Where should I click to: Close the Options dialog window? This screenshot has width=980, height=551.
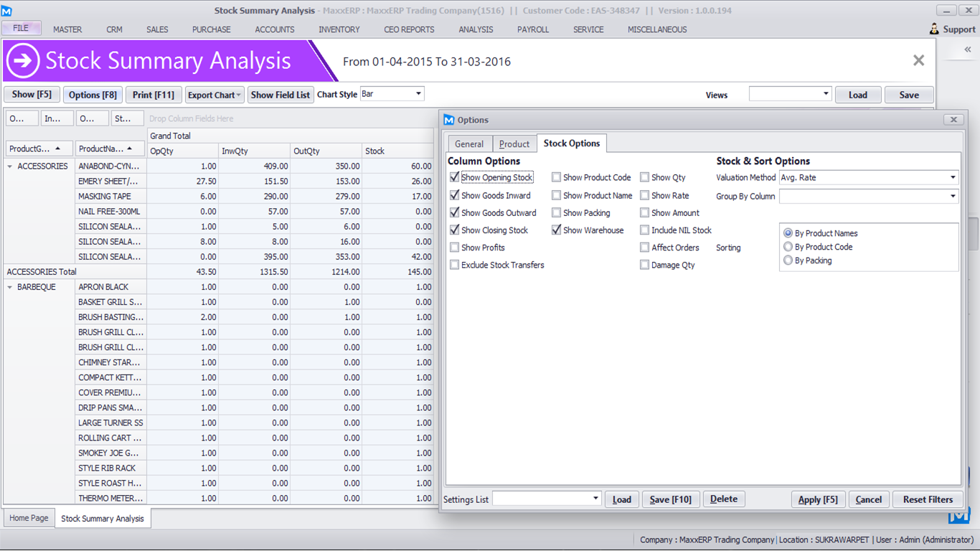(953, 120)
